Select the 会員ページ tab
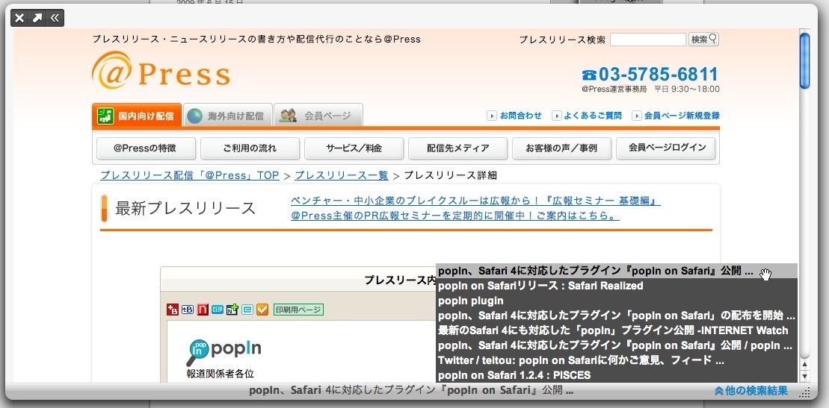This screenshot has width=829, height=408. [318, 115]
